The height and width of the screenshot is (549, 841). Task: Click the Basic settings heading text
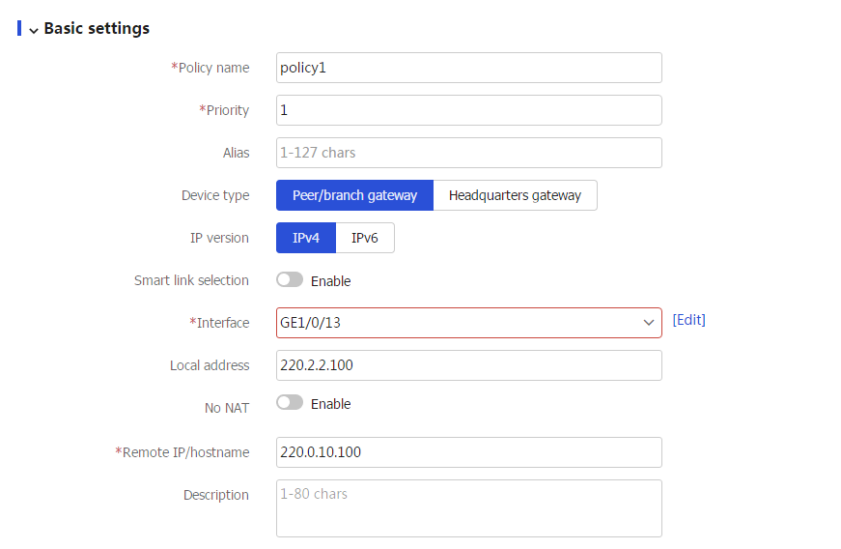pos(97,28)
